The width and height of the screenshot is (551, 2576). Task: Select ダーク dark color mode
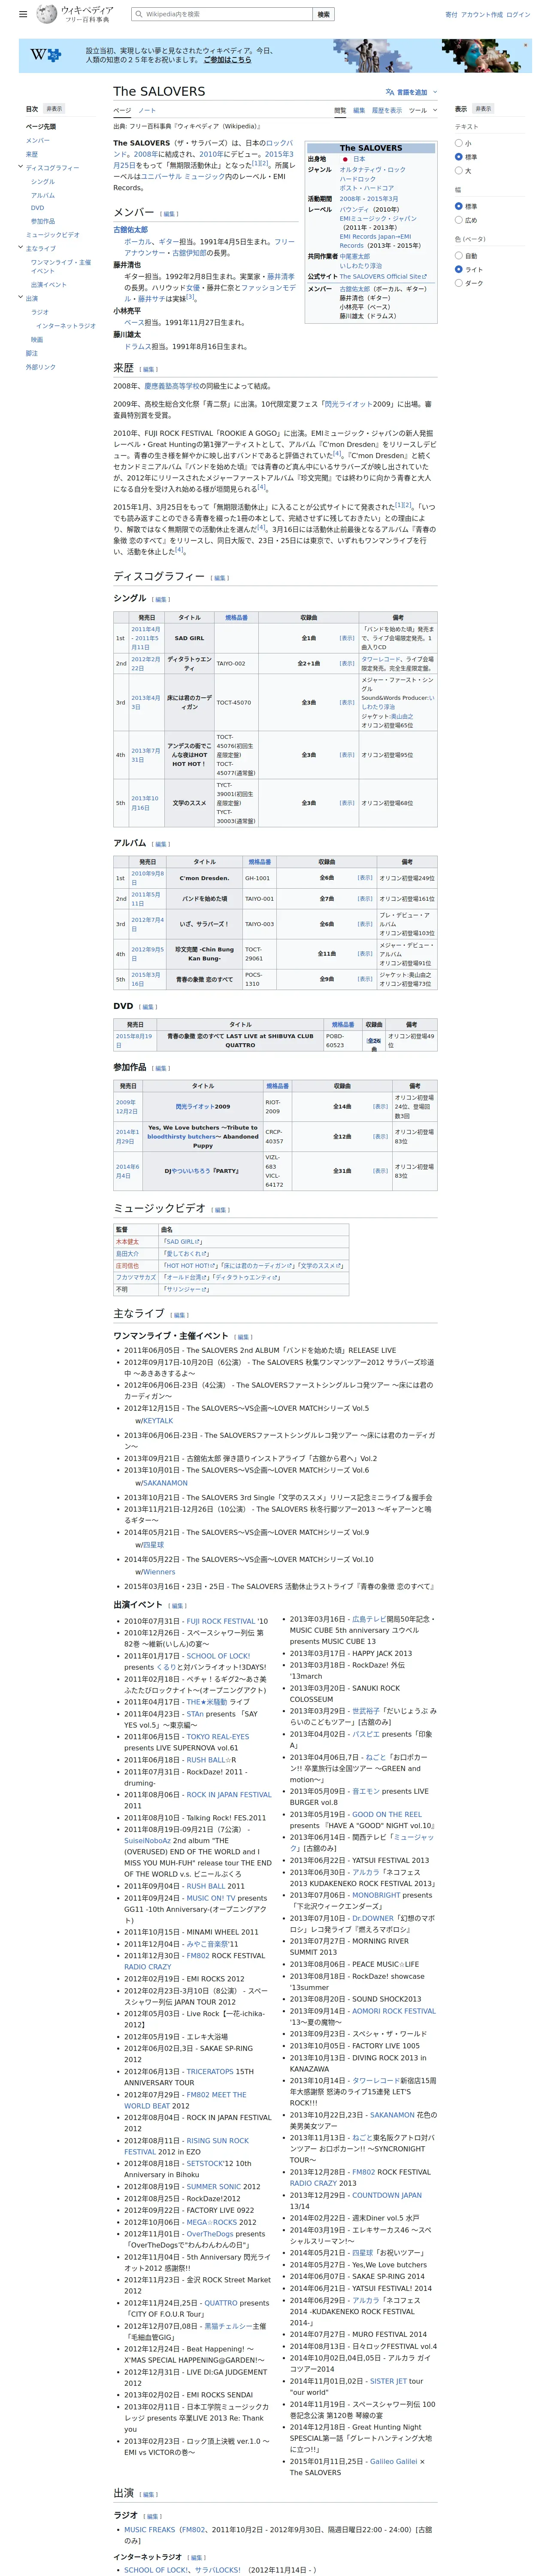[459, 283]
